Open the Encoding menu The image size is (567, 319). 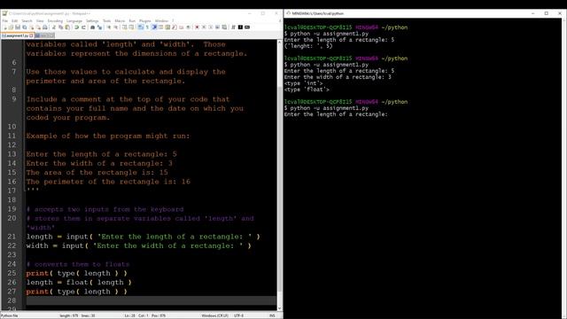[55, 21]
